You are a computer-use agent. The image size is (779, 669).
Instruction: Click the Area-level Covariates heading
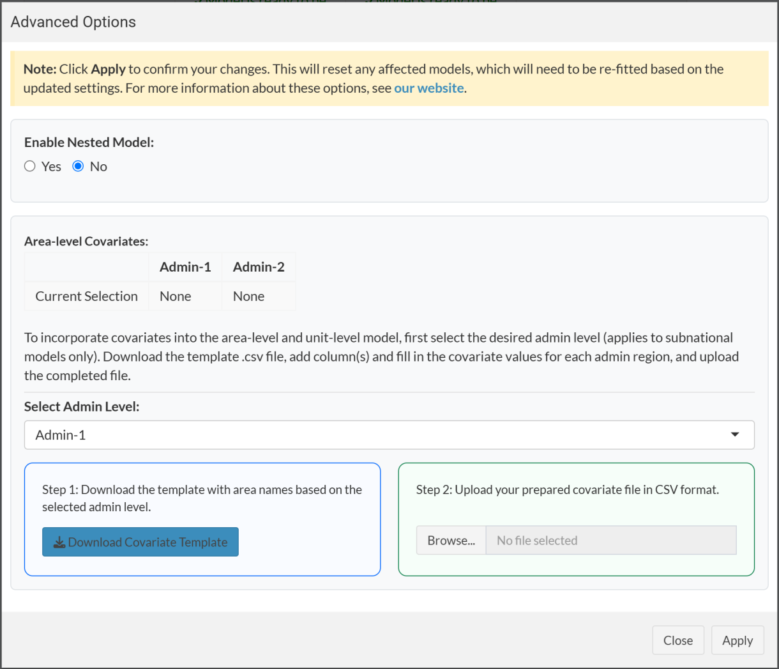[x=86, y=242]
